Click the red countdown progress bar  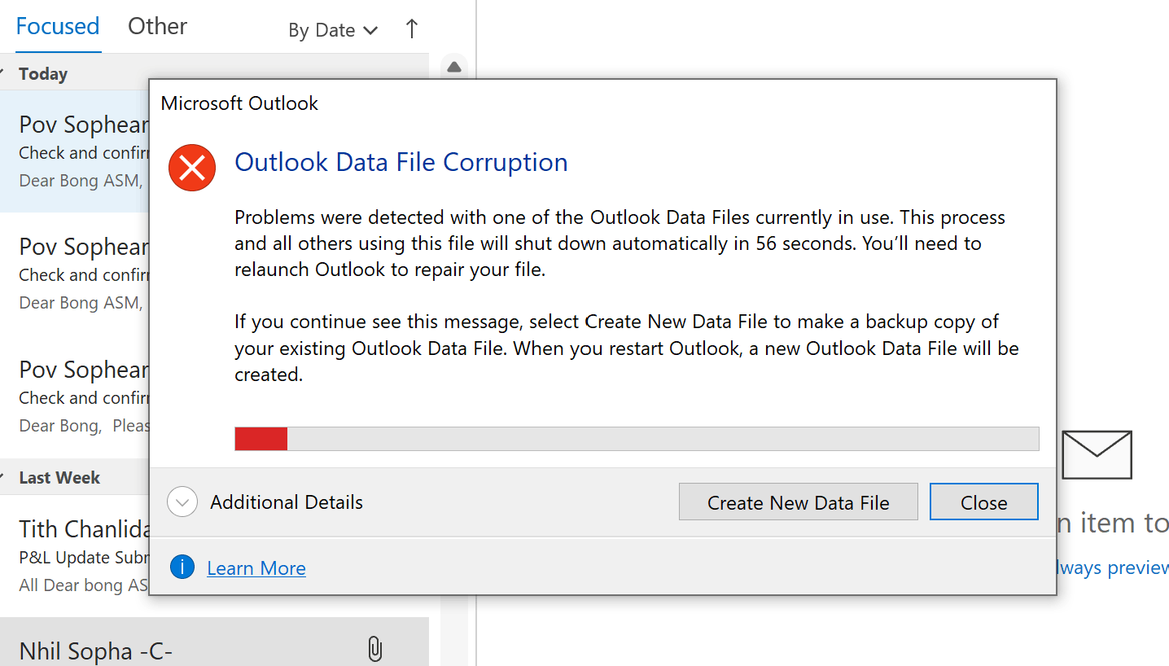[261, 438]
